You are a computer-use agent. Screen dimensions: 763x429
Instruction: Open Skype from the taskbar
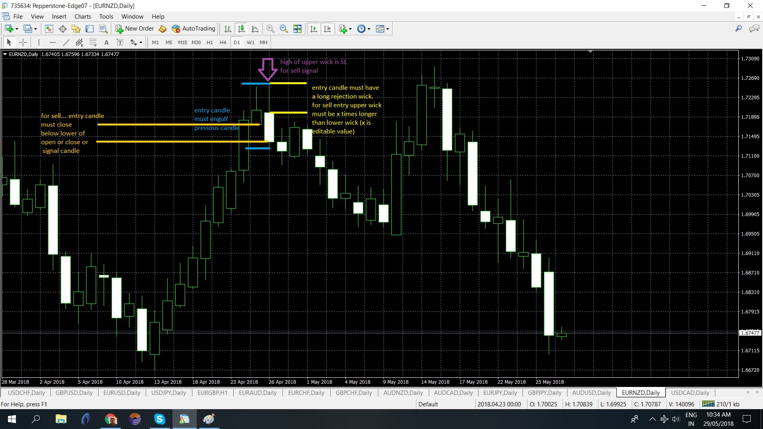(x=160, y=419)
